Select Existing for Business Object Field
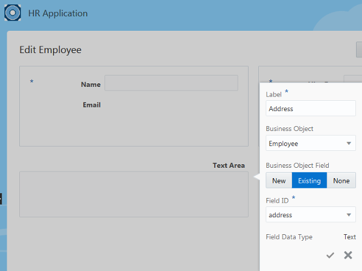Screen dimensions: 362x271 [x=310, y=180]
